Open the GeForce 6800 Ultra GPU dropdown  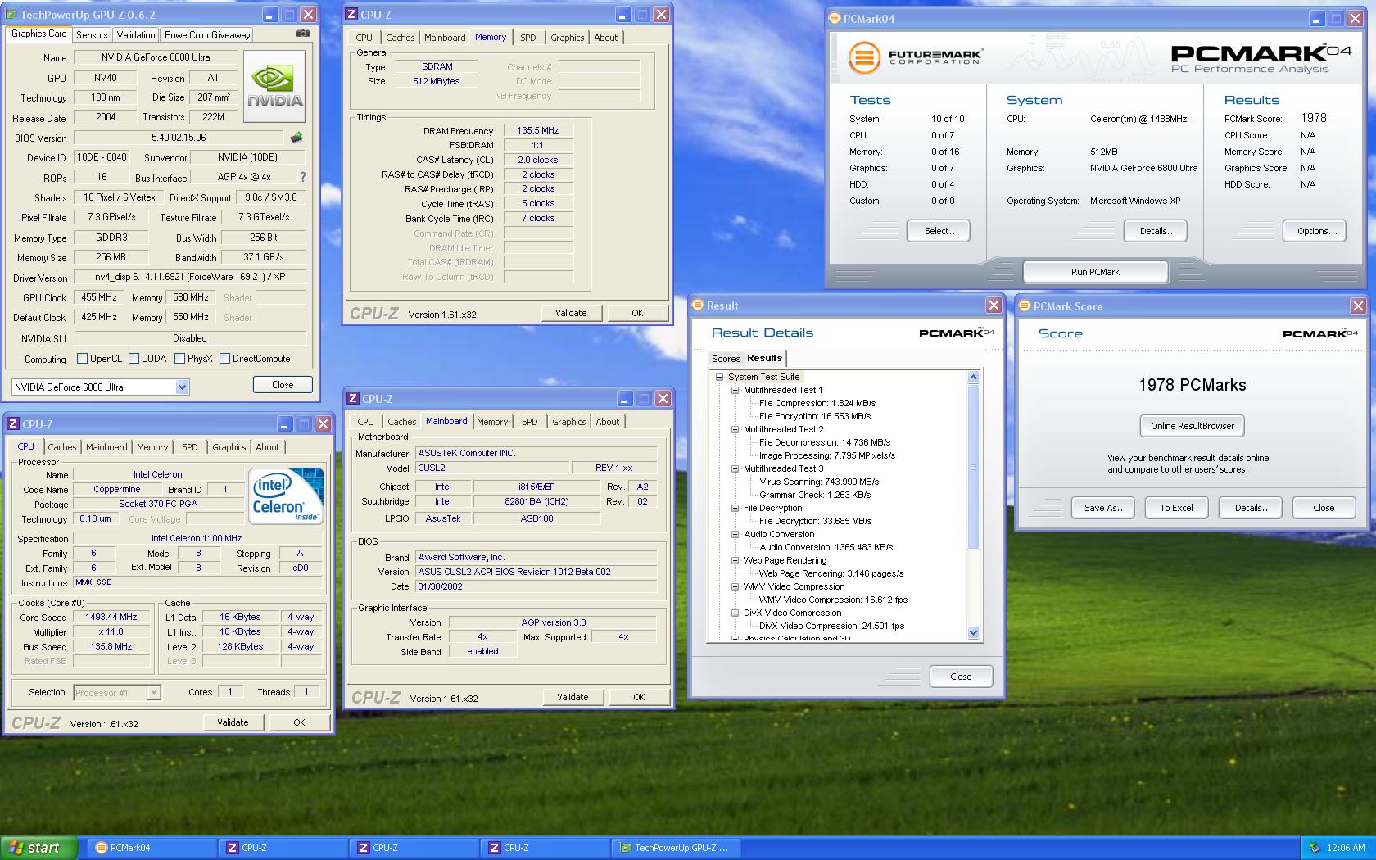pos(182,387)
